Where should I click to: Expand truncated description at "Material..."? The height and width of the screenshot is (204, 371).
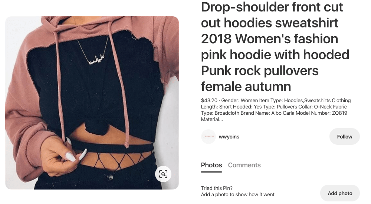(x=212, y=120)
